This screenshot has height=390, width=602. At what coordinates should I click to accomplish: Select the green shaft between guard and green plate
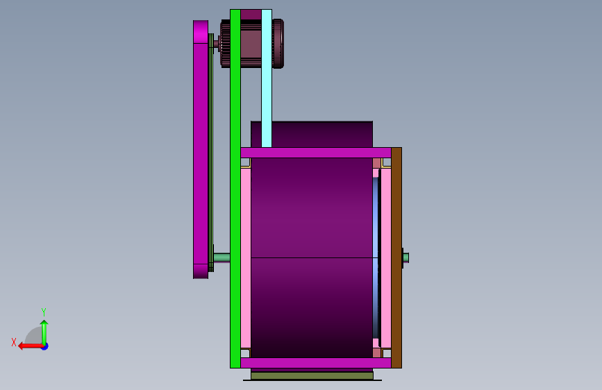pyautogui.click(x=221, y=257)
